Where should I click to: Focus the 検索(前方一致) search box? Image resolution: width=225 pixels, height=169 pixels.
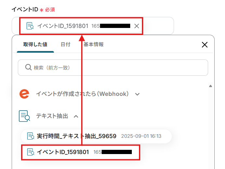click(113, 68)
